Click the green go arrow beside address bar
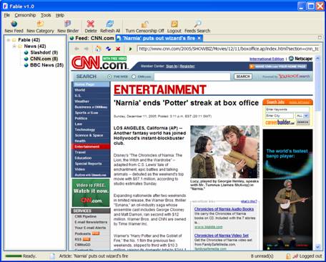Image resolution: width=326 pixels, height=262 pixels. [130, 49]
